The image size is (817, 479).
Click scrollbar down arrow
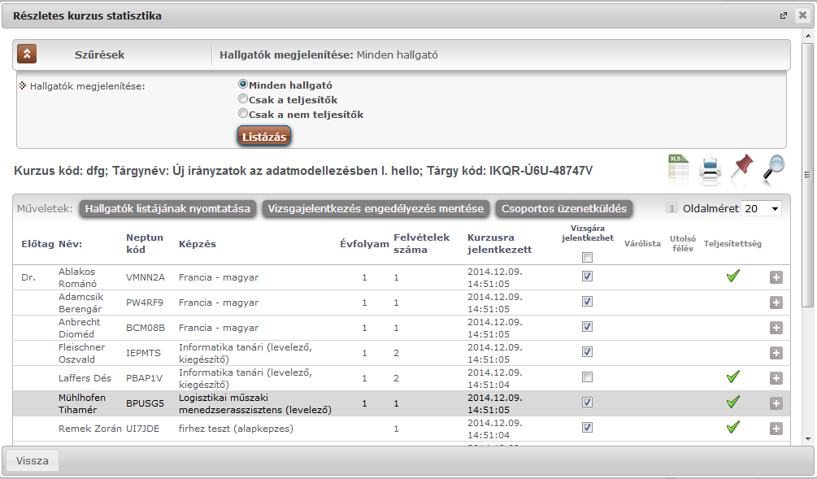point(807,438)
